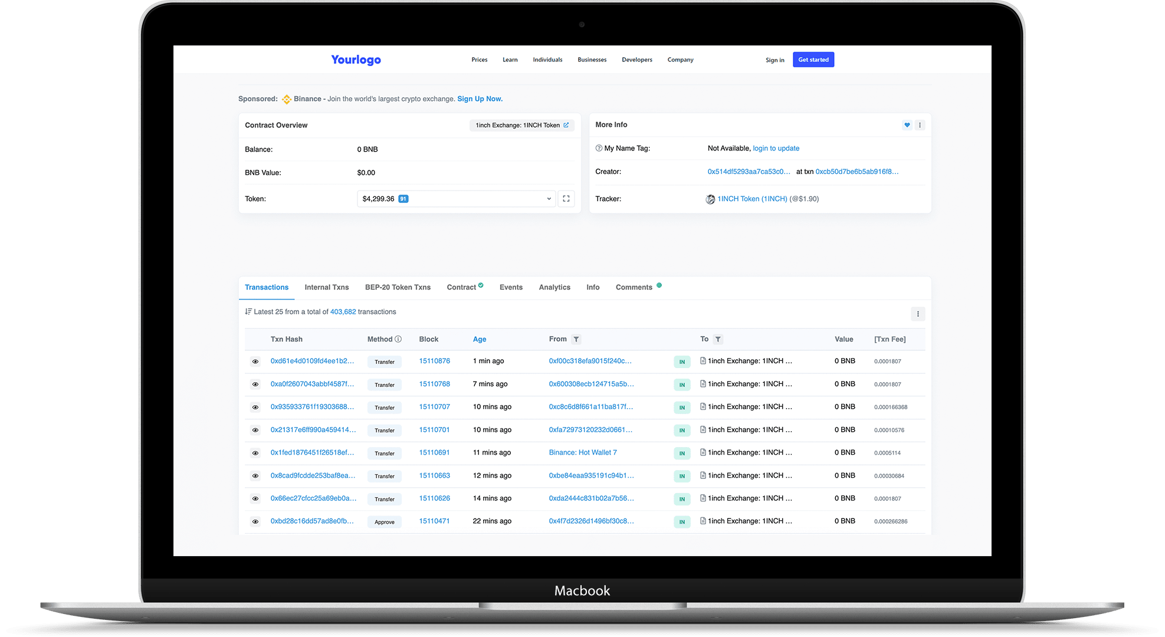Click the Age column header
The height and width of the screenshot is (637, 1165).
click(x=480, y=339)
